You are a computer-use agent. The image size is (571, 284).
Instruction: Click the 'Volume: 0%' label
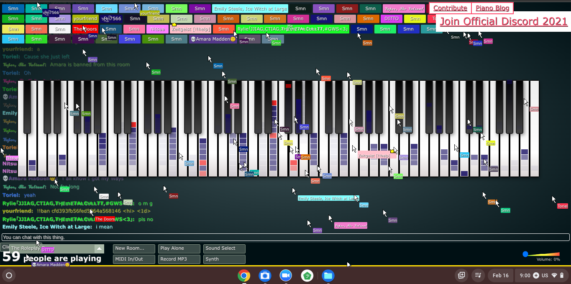click(x=548, y=259)
